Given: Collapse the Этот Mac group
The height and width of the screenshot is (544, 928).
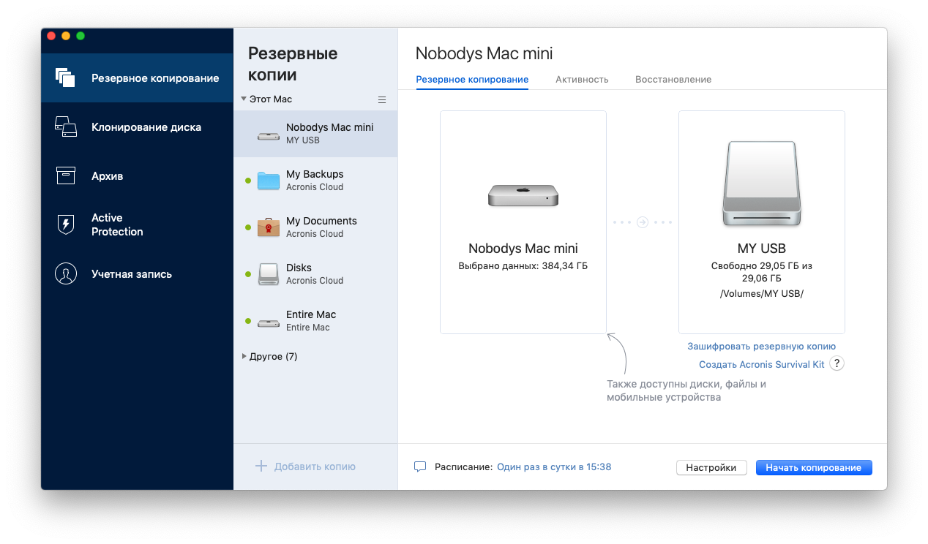Looking at the screenshot, I should [x=244, y=99].
